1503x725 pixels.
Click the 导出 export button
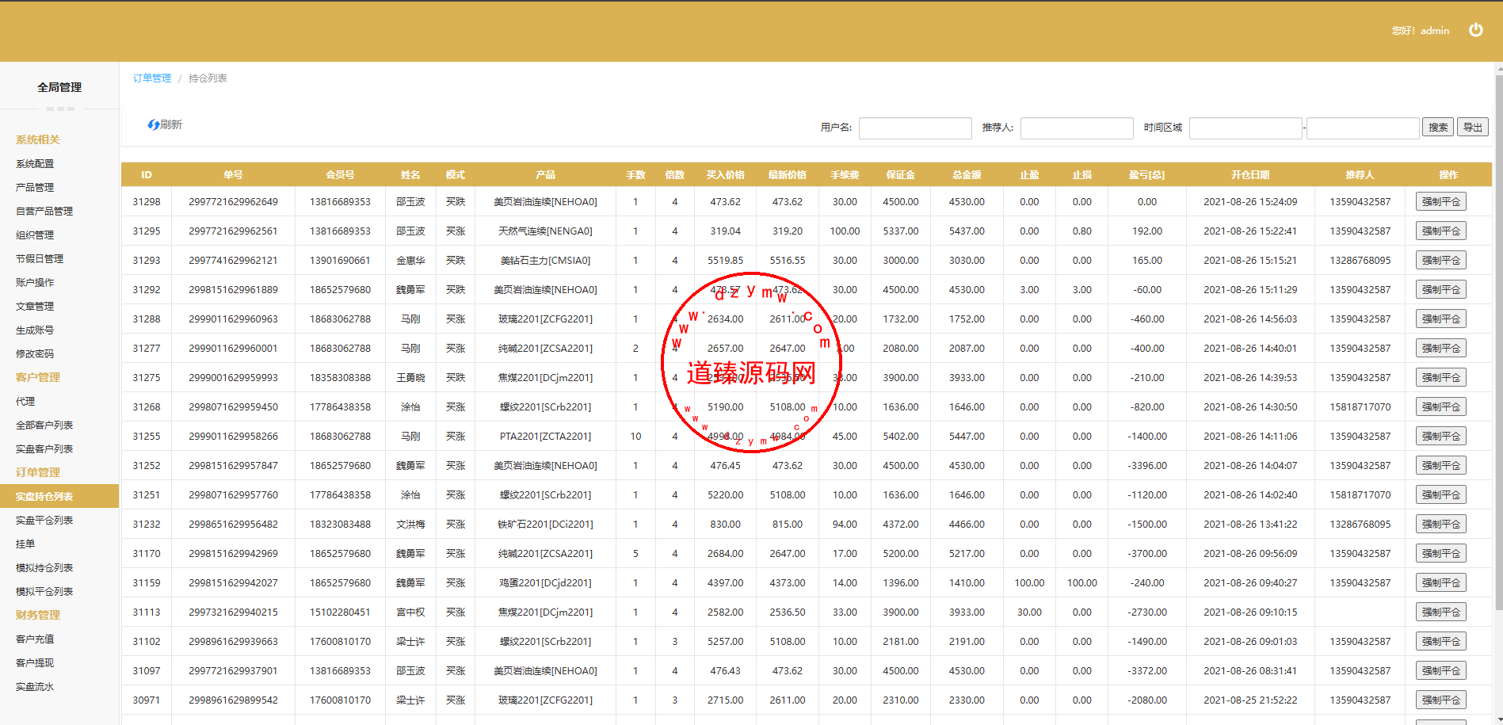click(x=1473, y=127)
